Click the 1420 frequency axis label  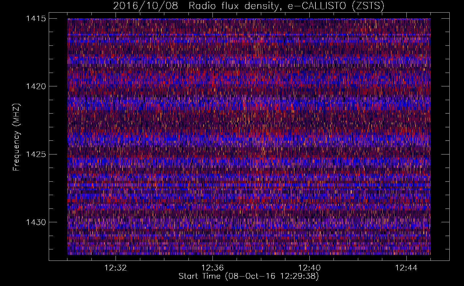(36, 86)
